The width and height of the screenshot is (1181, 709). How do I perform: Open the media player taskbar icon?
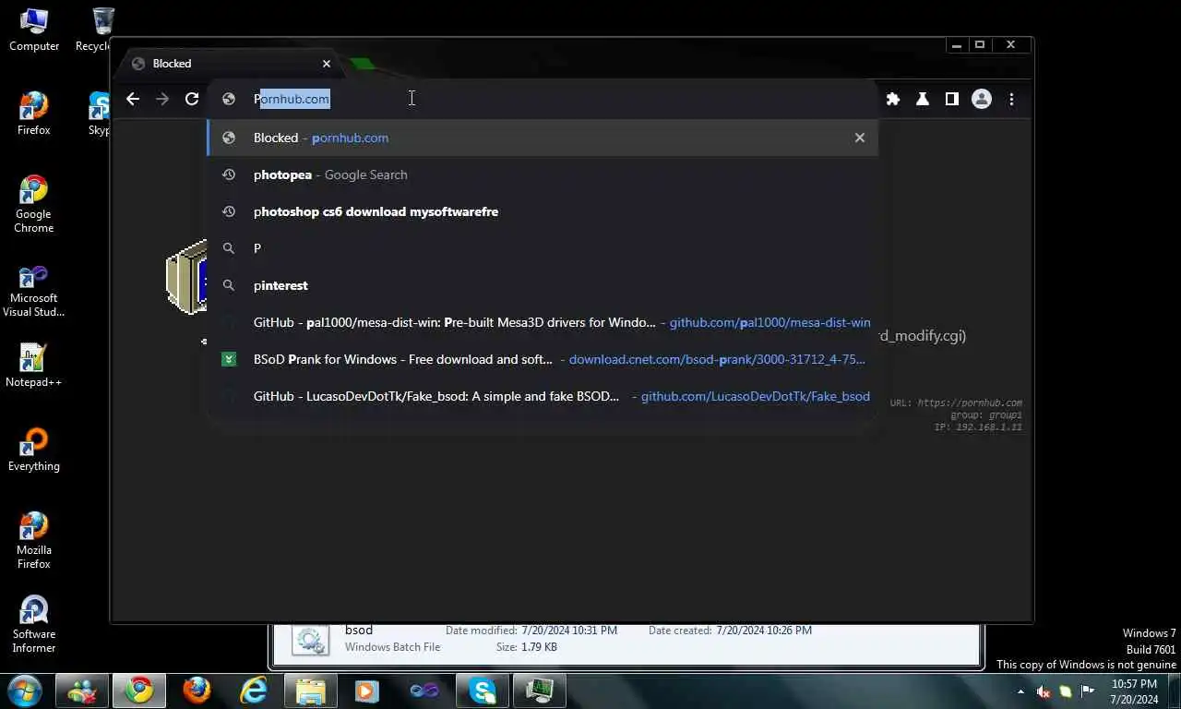pyautogui.click(x=367, y=691)
